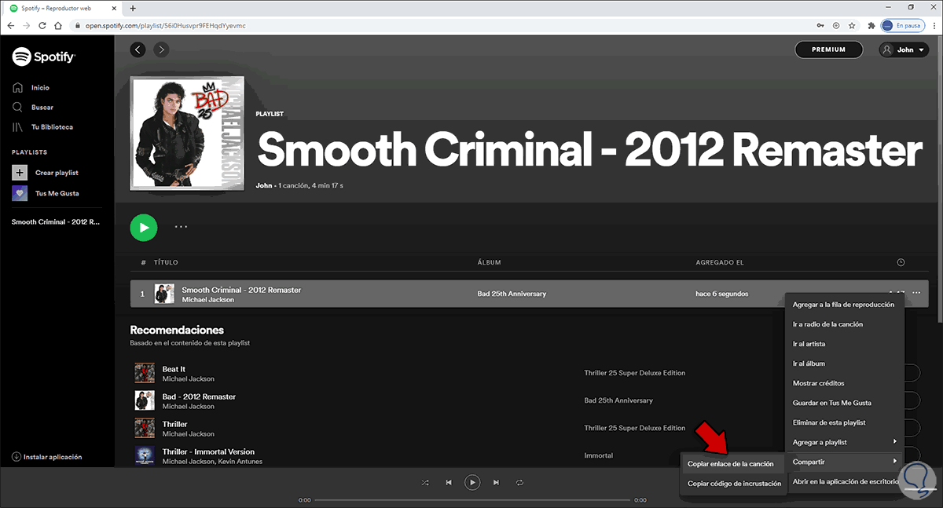Click browser home button
Image resolution: width=943 pixels, height=508 pixels.
pos(58,25)
